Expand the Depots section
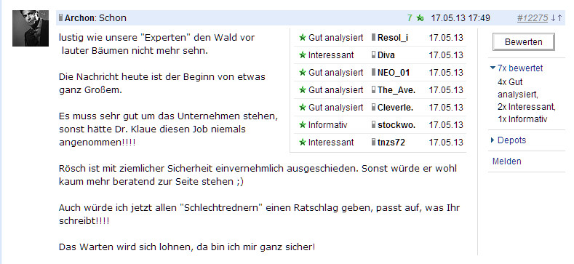574x264 pixels. coord(509,140)
